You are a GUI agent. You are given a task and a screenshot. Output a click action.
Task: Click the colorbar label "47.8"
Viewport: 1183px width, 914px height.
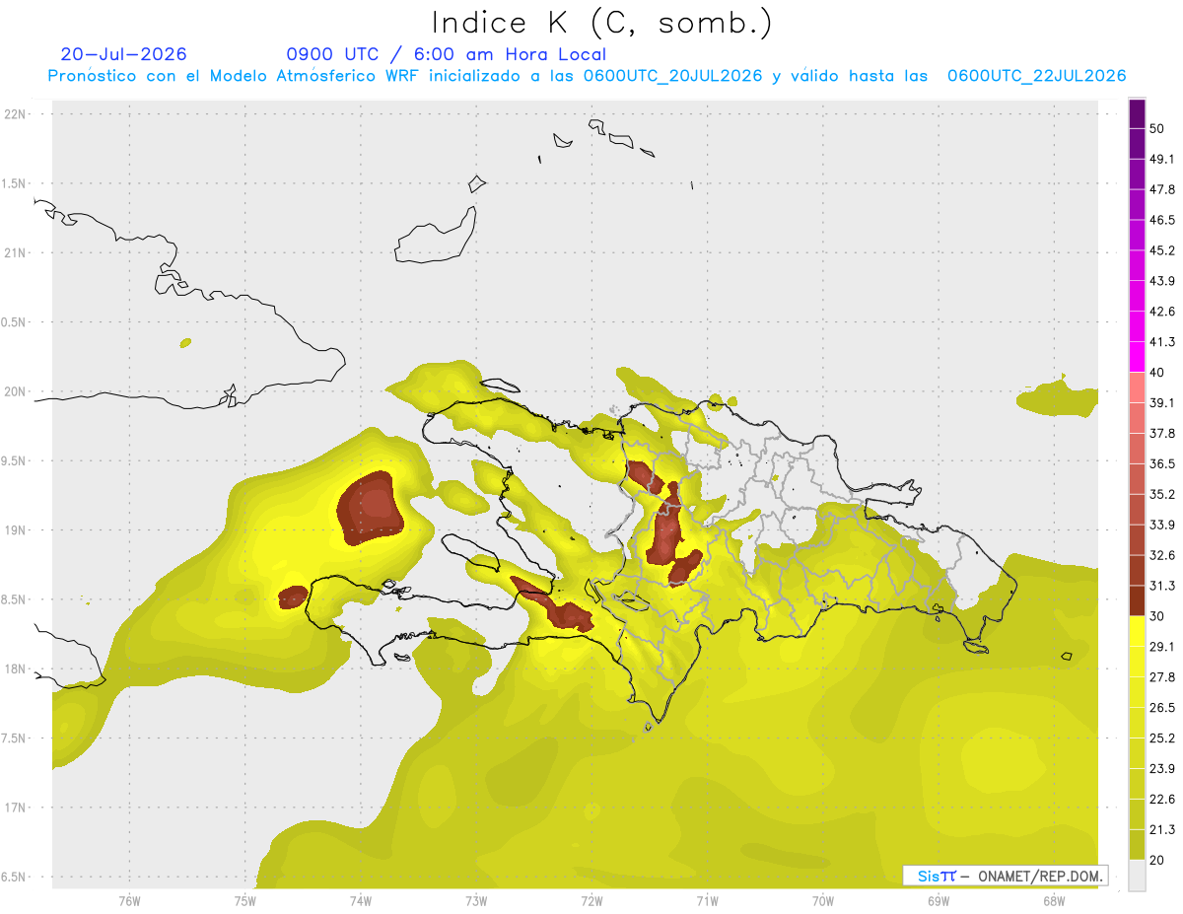(x=1162, y=189)
